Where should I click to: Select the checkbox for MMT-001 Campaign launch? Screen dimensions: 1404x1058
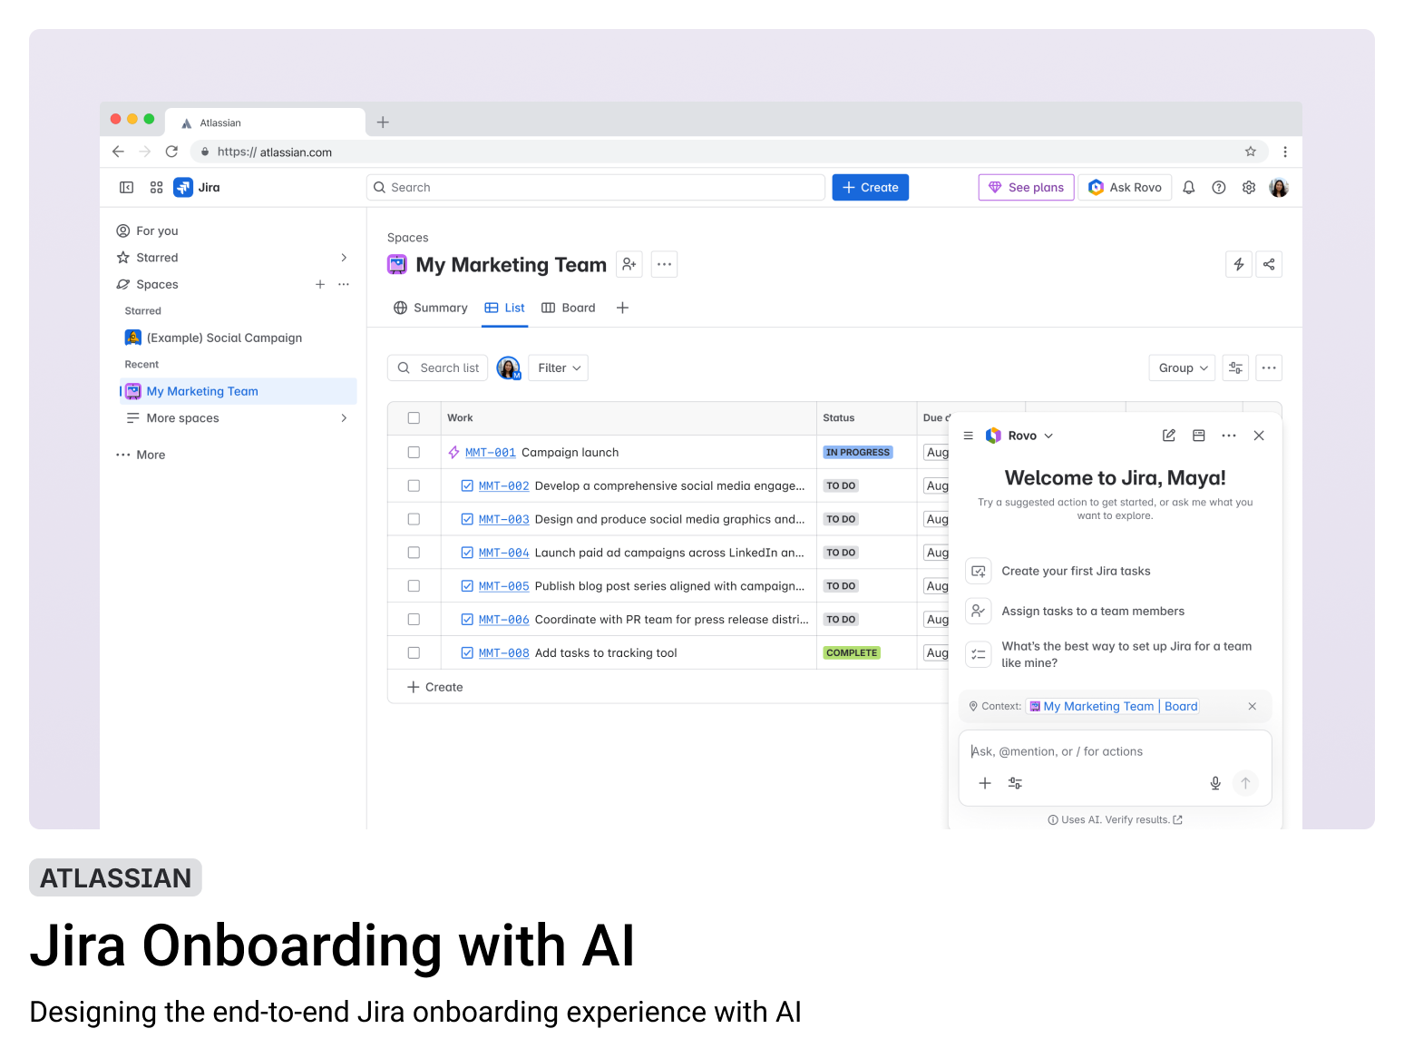coord(414,452)
